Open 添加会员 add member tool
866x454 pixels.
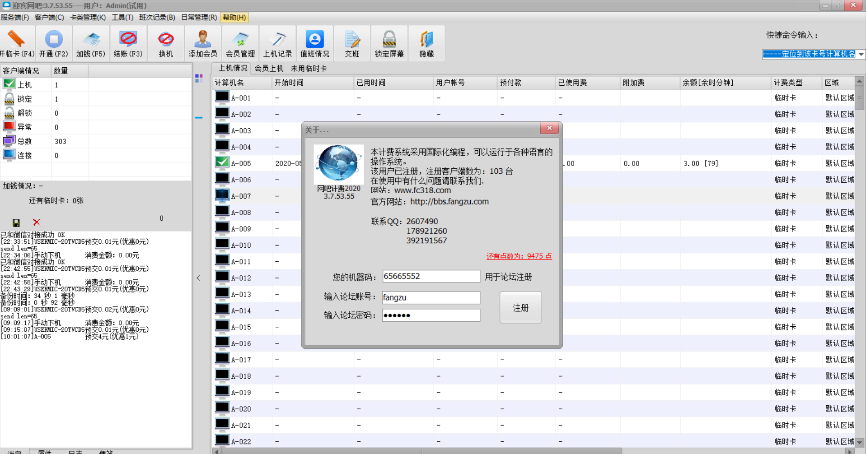(202, 43)
